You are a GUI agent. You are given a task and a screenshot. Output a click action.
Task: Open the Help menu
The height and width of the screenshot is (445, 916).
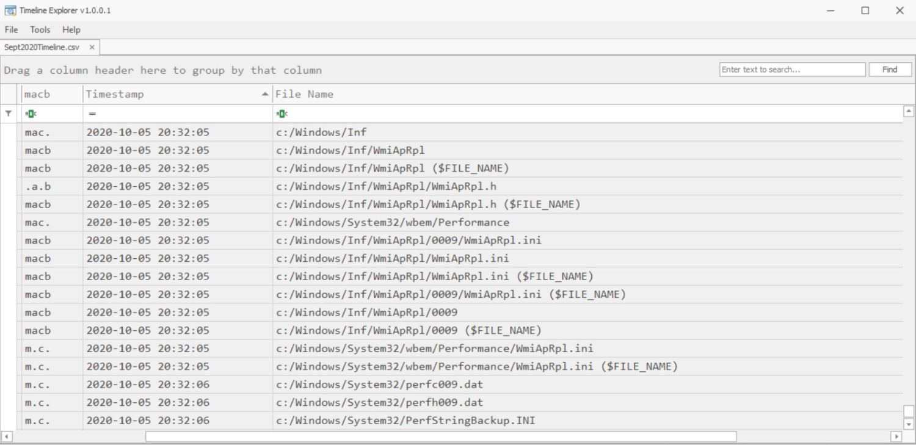click(x=71, y=29)
